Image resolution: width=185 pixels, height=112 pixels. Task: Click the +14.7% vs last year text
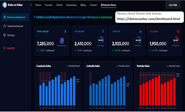click(x=159, y=50)
